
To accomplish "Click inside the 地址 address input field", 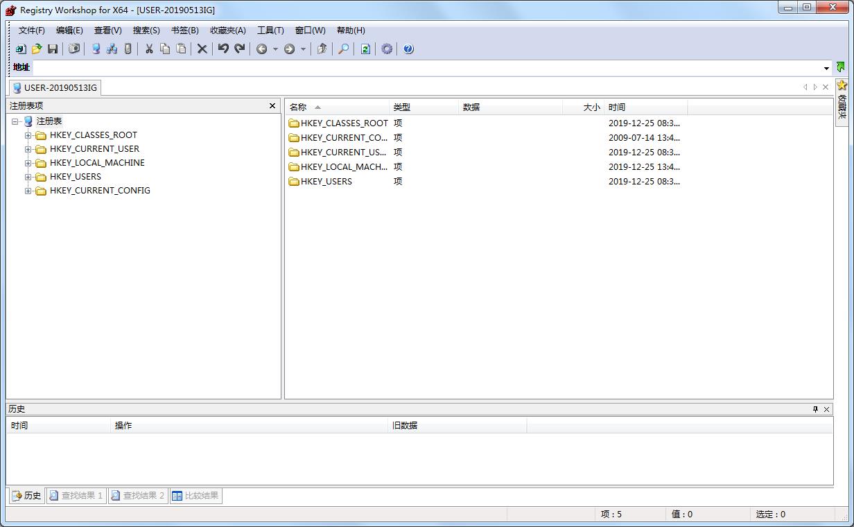I will click(x=426, y=68).
